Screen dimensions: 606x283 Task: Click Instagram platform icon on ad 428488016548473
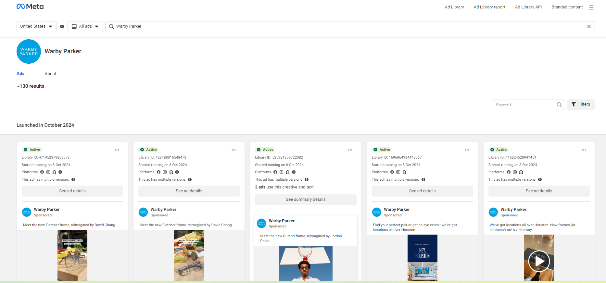165,172
